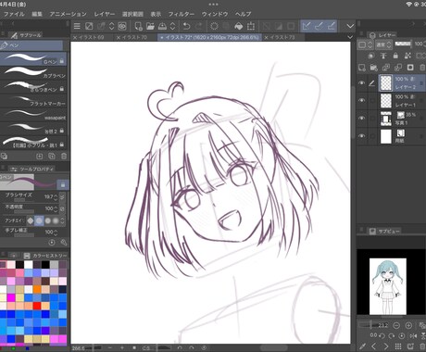Open the ファイル menu
Screen dimensions: 426x352
[x=14, y=14]
